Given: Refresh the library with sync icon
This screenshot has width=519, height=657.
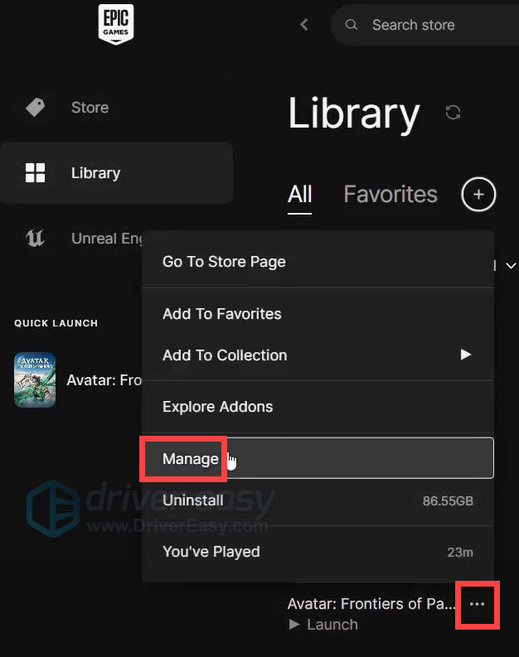Looking at the screenshot, I should tap(453, 113).
